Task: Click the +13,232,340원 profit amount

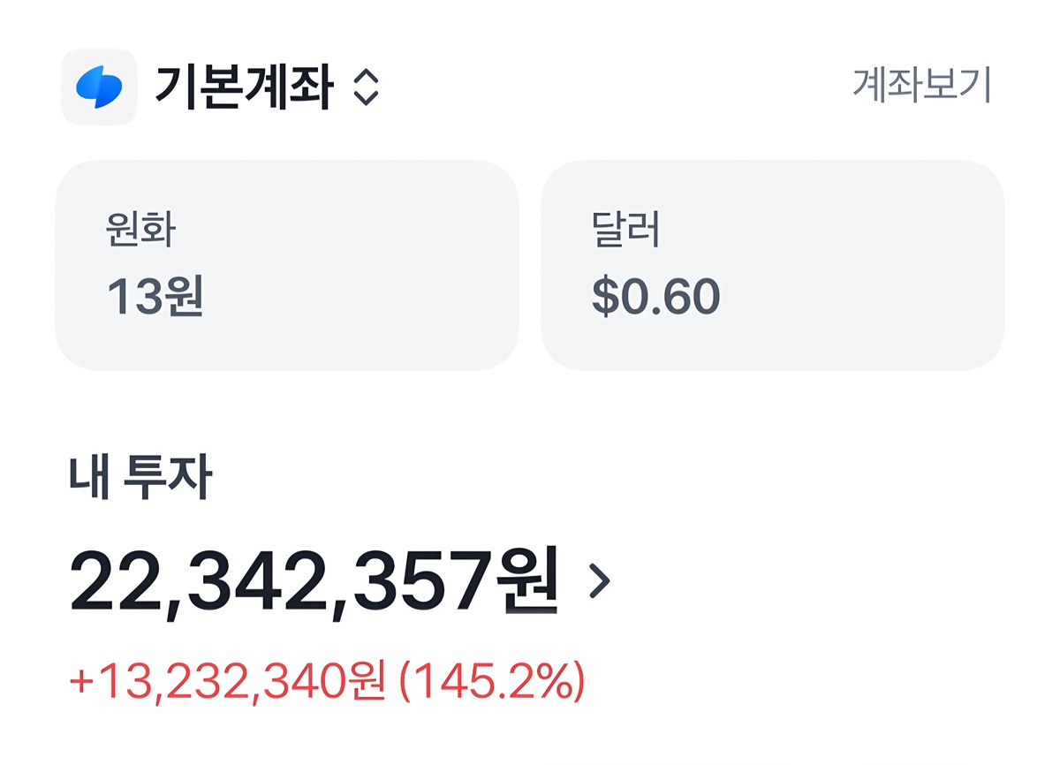Action: (x=227, y=683)
